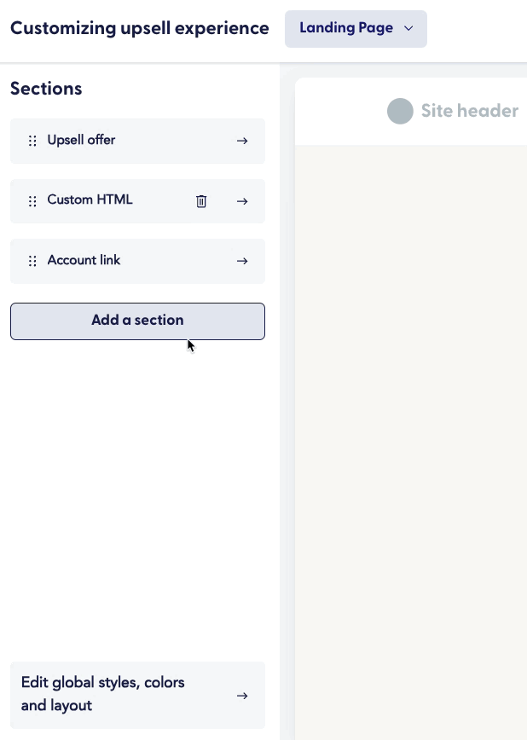Open Custom HTML section via its arrow
This screenshot has width=527, height=740.
[x=242, y=201]
